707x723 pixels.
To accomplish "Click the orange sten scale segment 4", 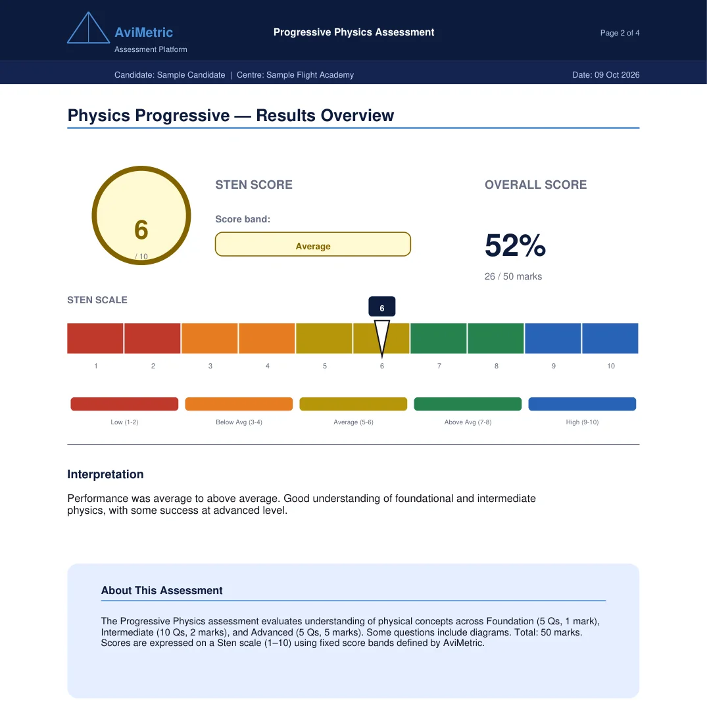I will coord(267,338).
